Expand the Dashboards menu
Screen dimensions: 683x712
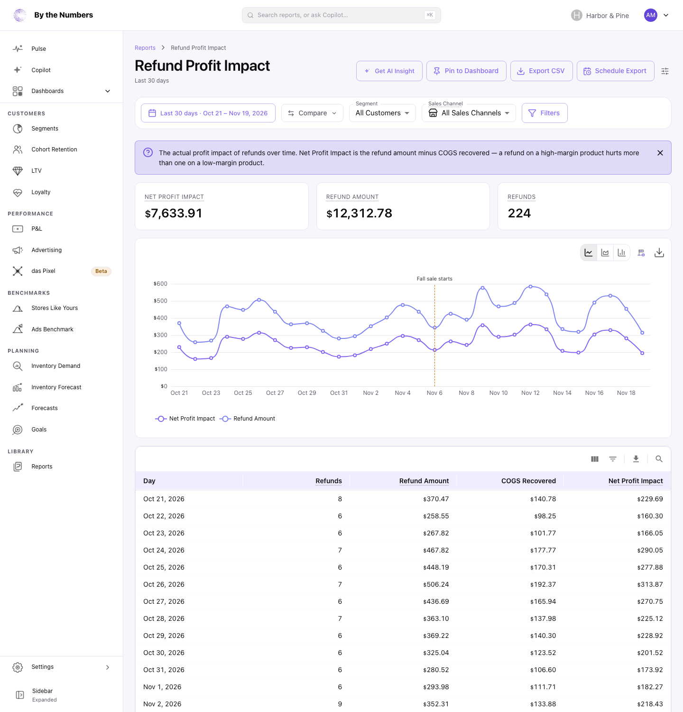coord(62,91)
